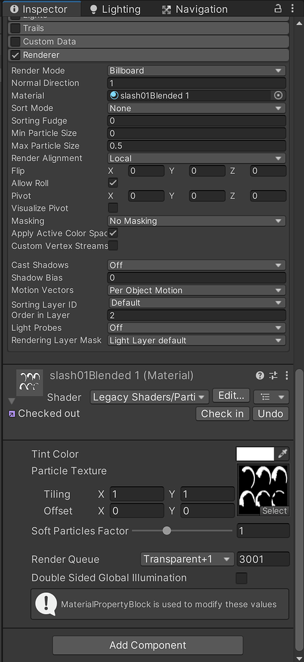
Task: Open the Render Mode Billboard dropdown
Action: click(196, 70)
